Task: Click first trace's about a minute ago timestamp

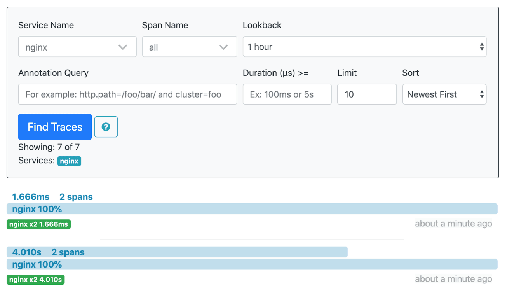Action: click(x=453, y=224)
